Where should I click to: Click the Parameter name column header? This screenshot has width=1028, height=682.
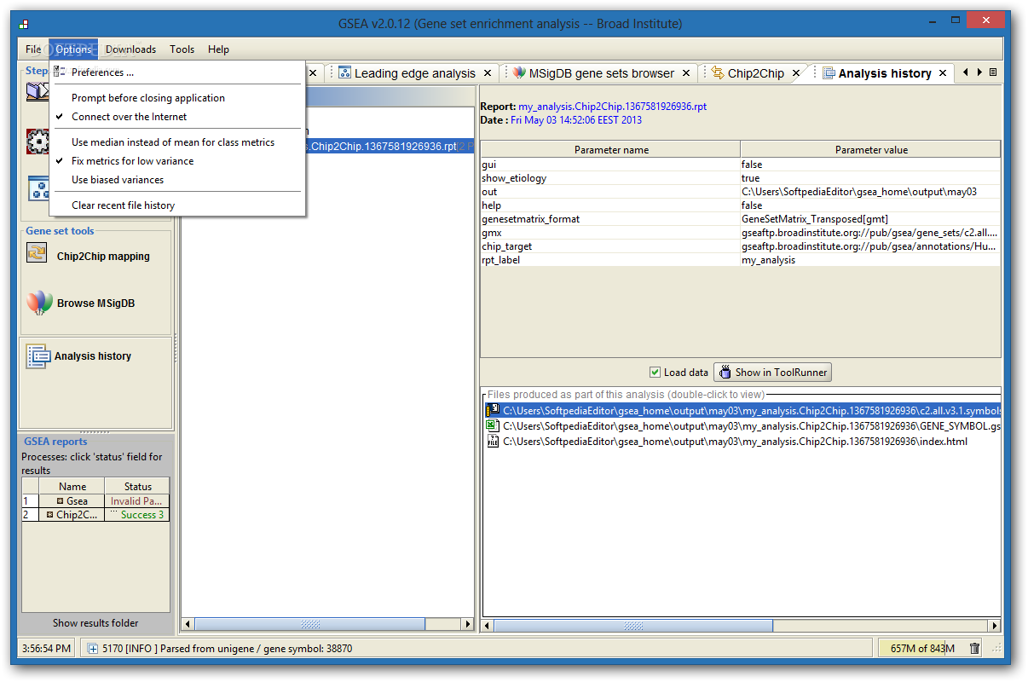point(610,149)
